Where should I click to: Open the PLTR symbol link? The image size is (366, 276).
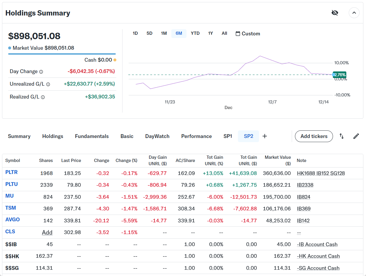pos(11,172)
